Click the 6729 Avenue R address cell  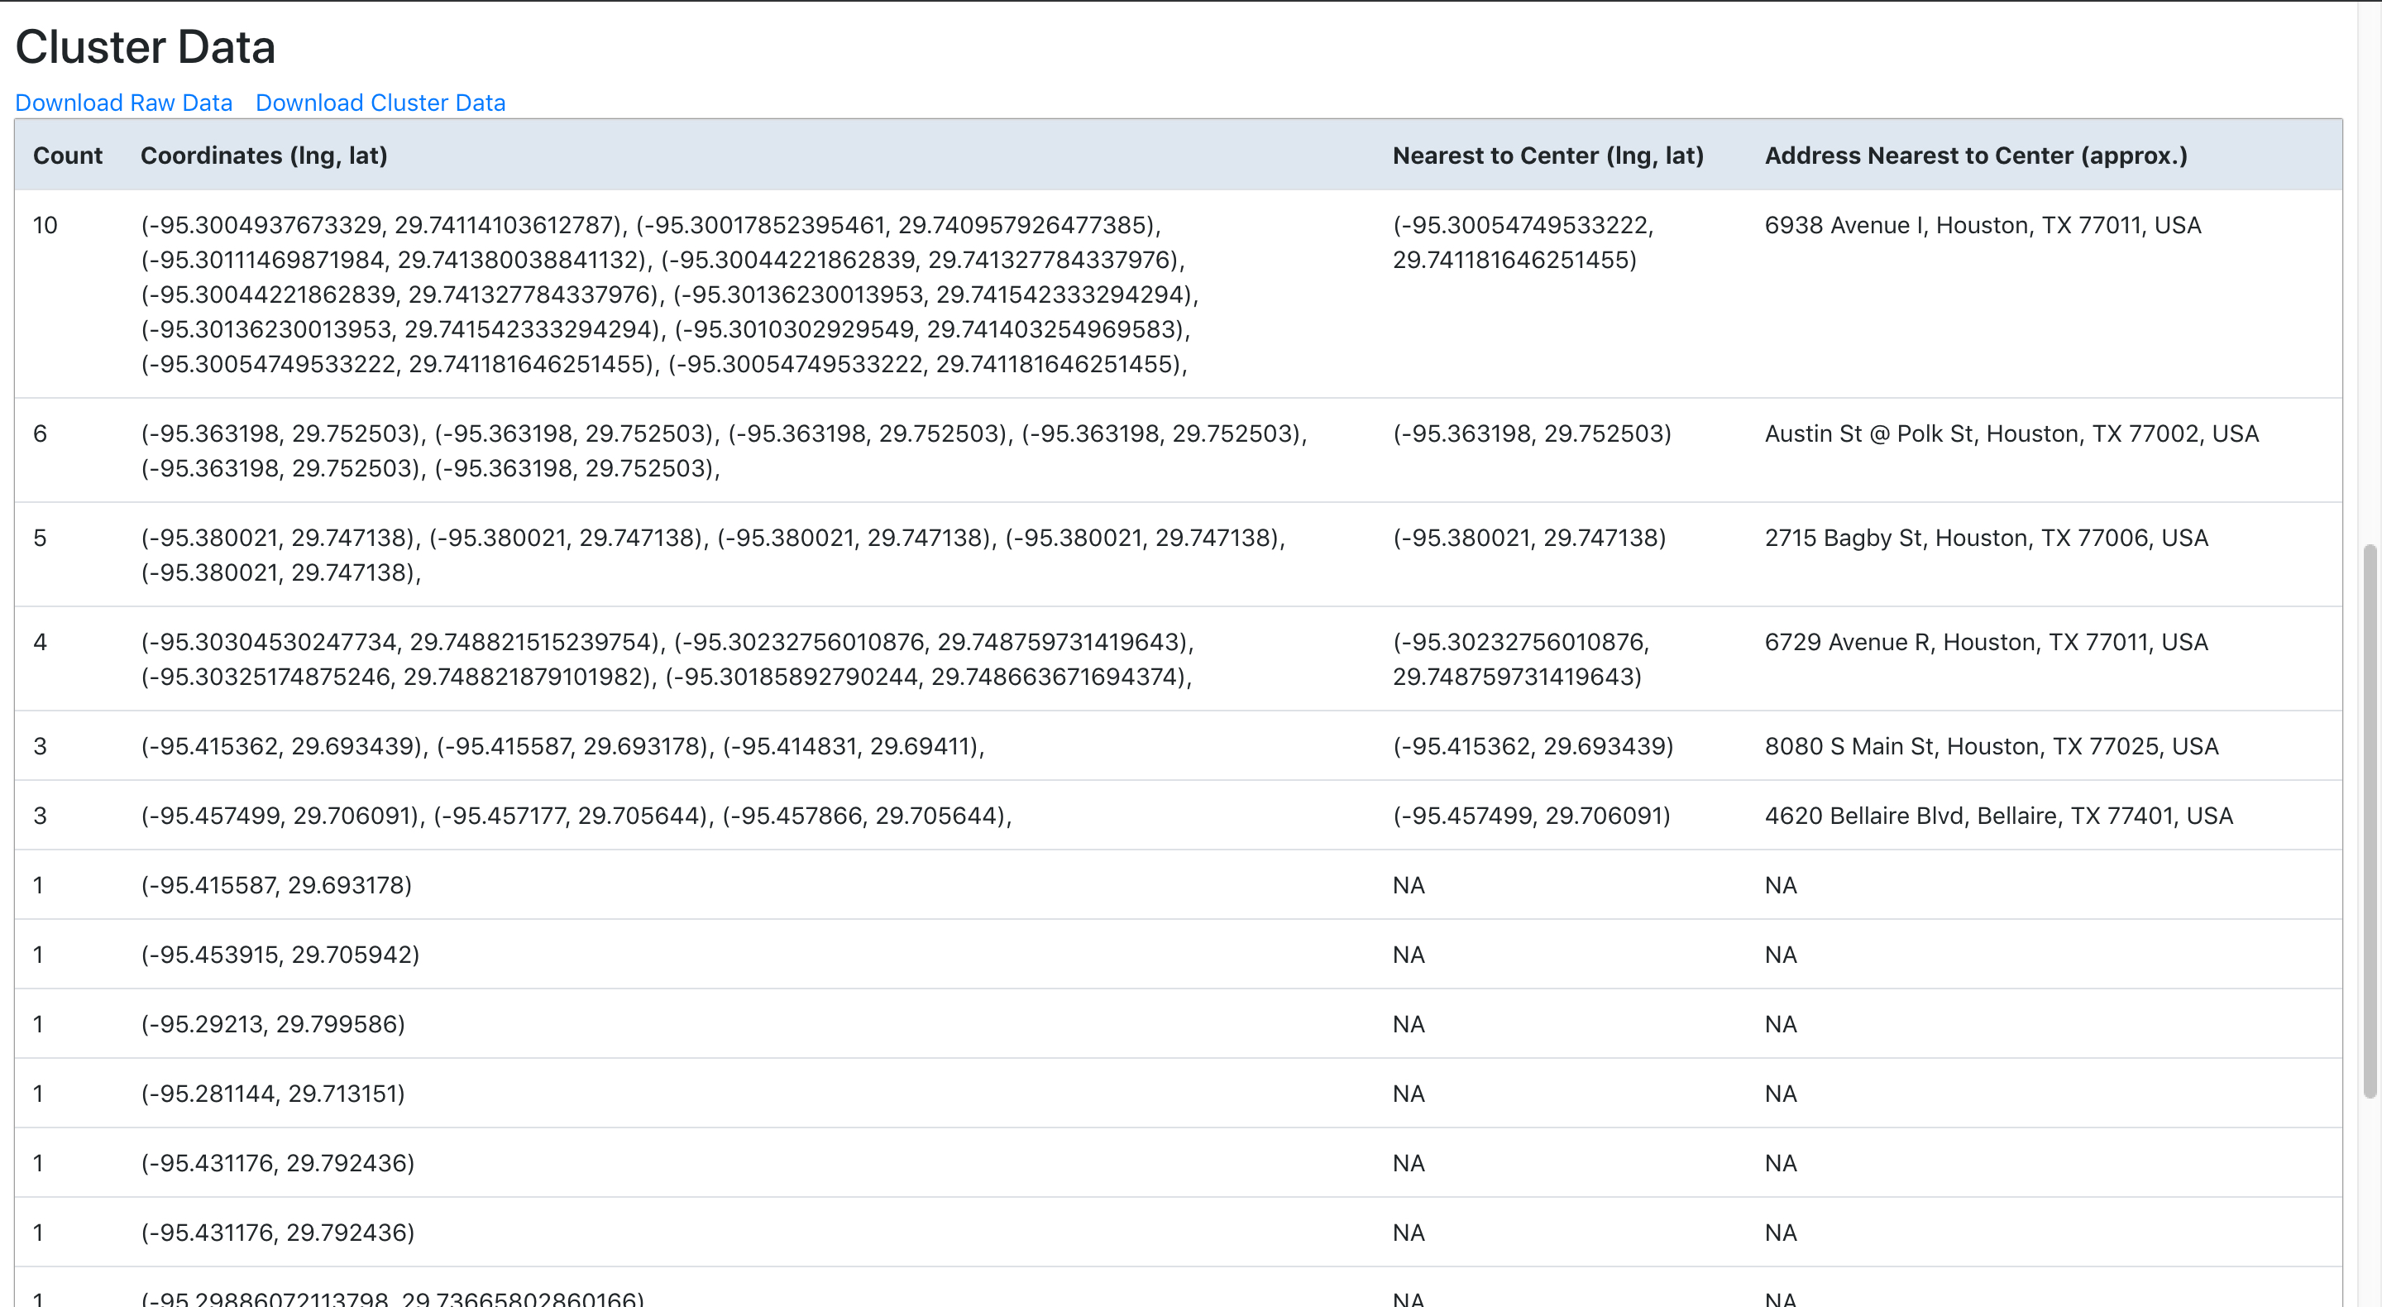click(1985, 642)
